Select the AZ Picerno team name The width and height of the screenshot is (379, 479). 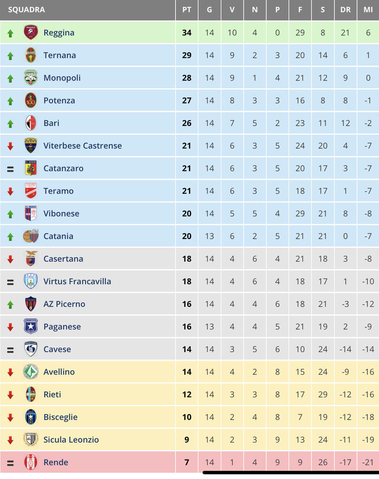pyautogui.click(x=64, y=304)
